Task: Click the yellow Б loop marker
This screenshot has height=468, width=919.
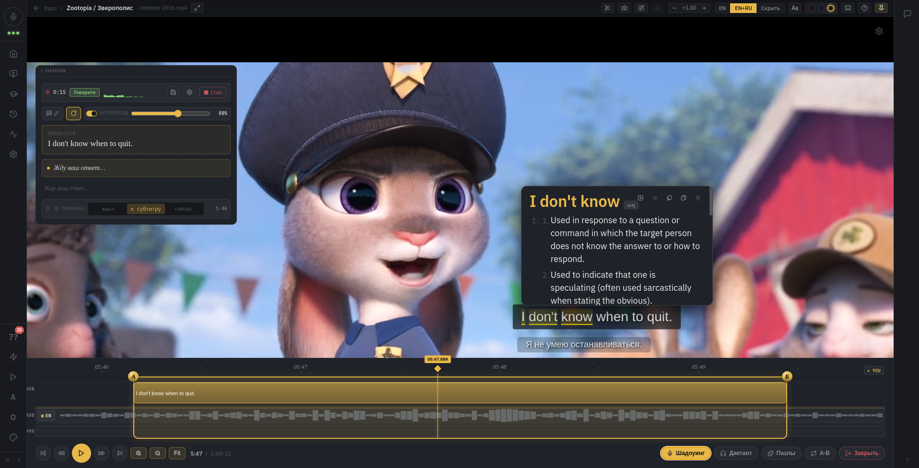Action: click(x=787, y=377)
